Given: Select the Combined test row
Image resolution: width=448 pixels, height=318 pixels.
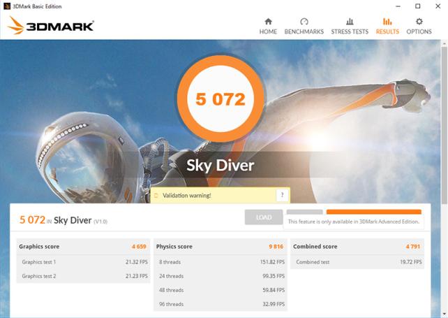Looking at the screenshot, I should tap(357, 262).
